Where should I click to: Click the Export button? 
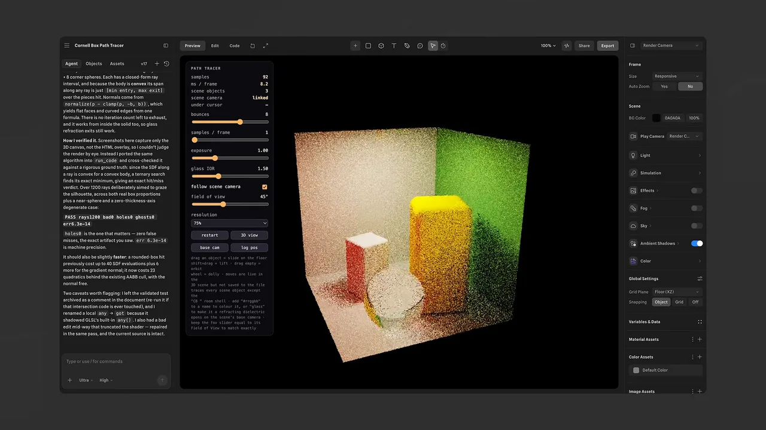(608, 45)
